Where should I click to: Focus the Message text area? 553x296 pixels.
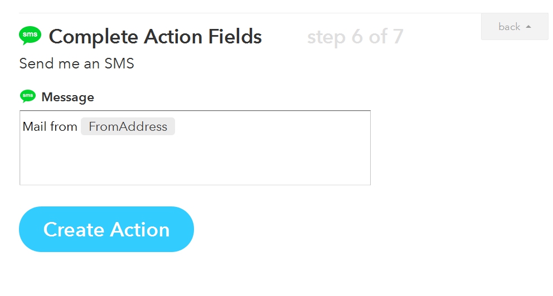pos(195,148)
